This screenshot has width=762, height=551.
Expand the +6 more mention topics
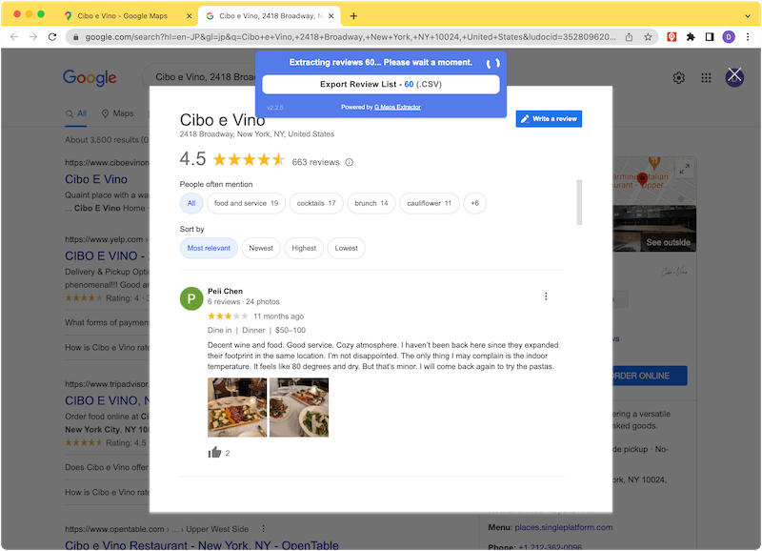point(474,203)
